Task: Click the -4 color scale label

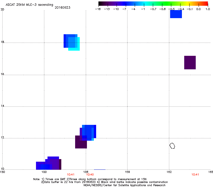Action: [x=133, y=9]
